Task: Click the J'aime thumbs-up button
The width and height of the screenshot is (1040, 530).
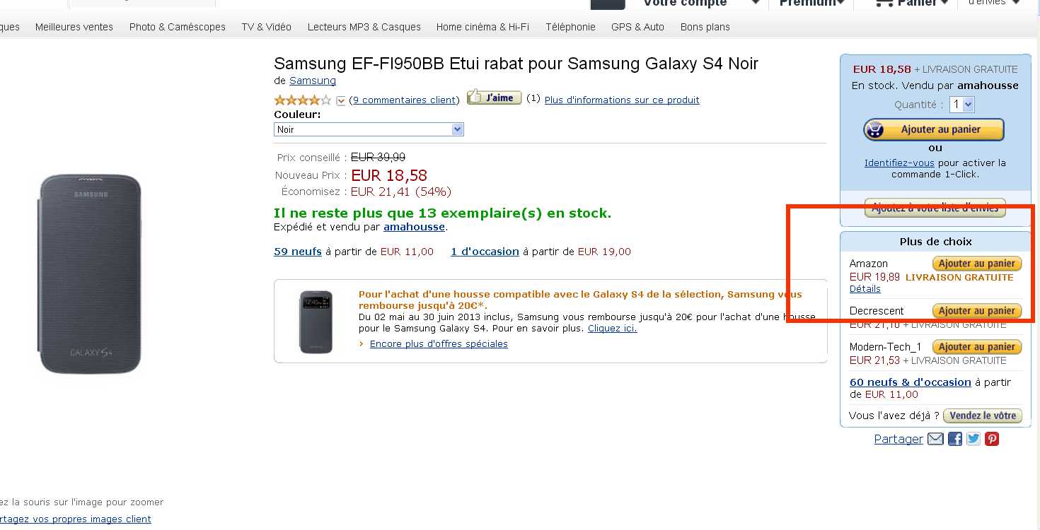Action: (x=494, y=98)
